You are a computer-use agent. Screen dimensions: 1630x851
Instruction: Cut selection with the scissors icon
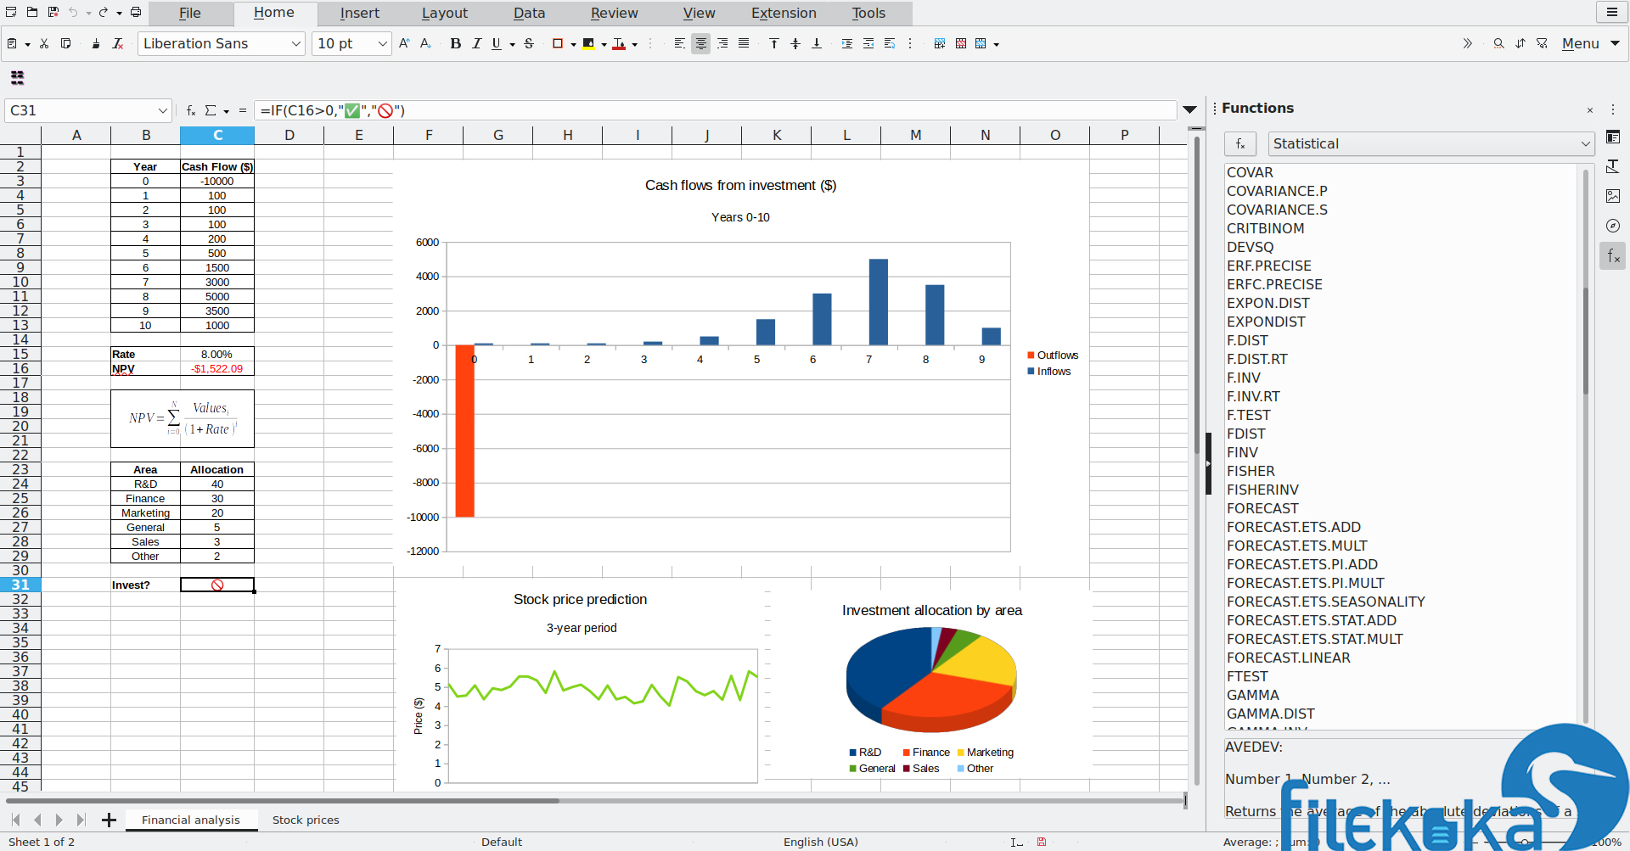click(44, 43)
